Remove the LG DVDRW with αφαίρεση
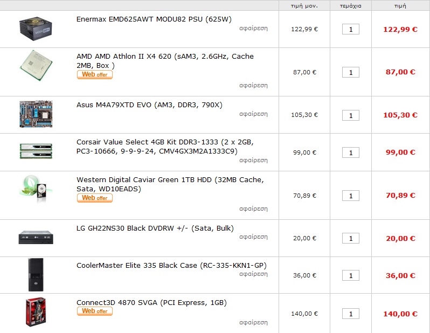Viewport: 430px width, 333px height. 253,237
